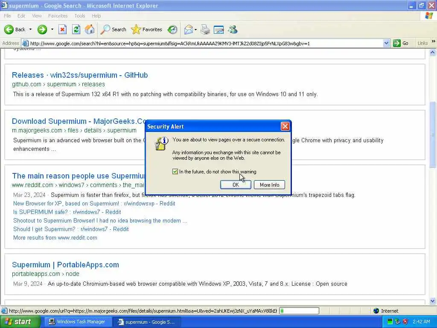Go to Home page icon
Screen dimensions: 437x328
point(90,29)
